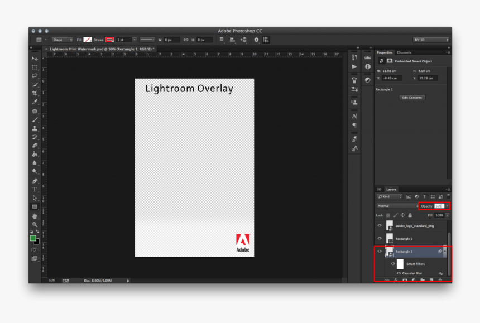Open the Character panel icon
This screenshot has width=480, height=323.
[x=354, y=116]
